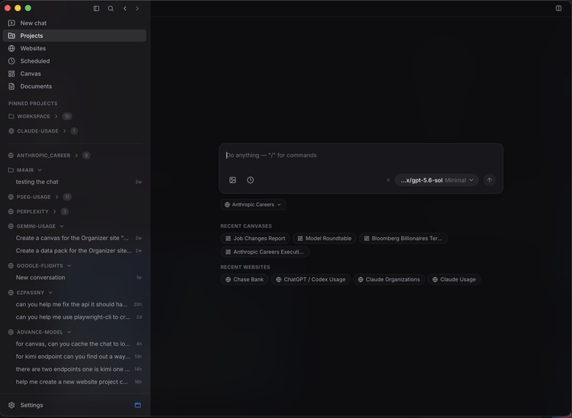Open Chase Bank website
This screenshot has width=572, height=418.
(x=245, y=279)
